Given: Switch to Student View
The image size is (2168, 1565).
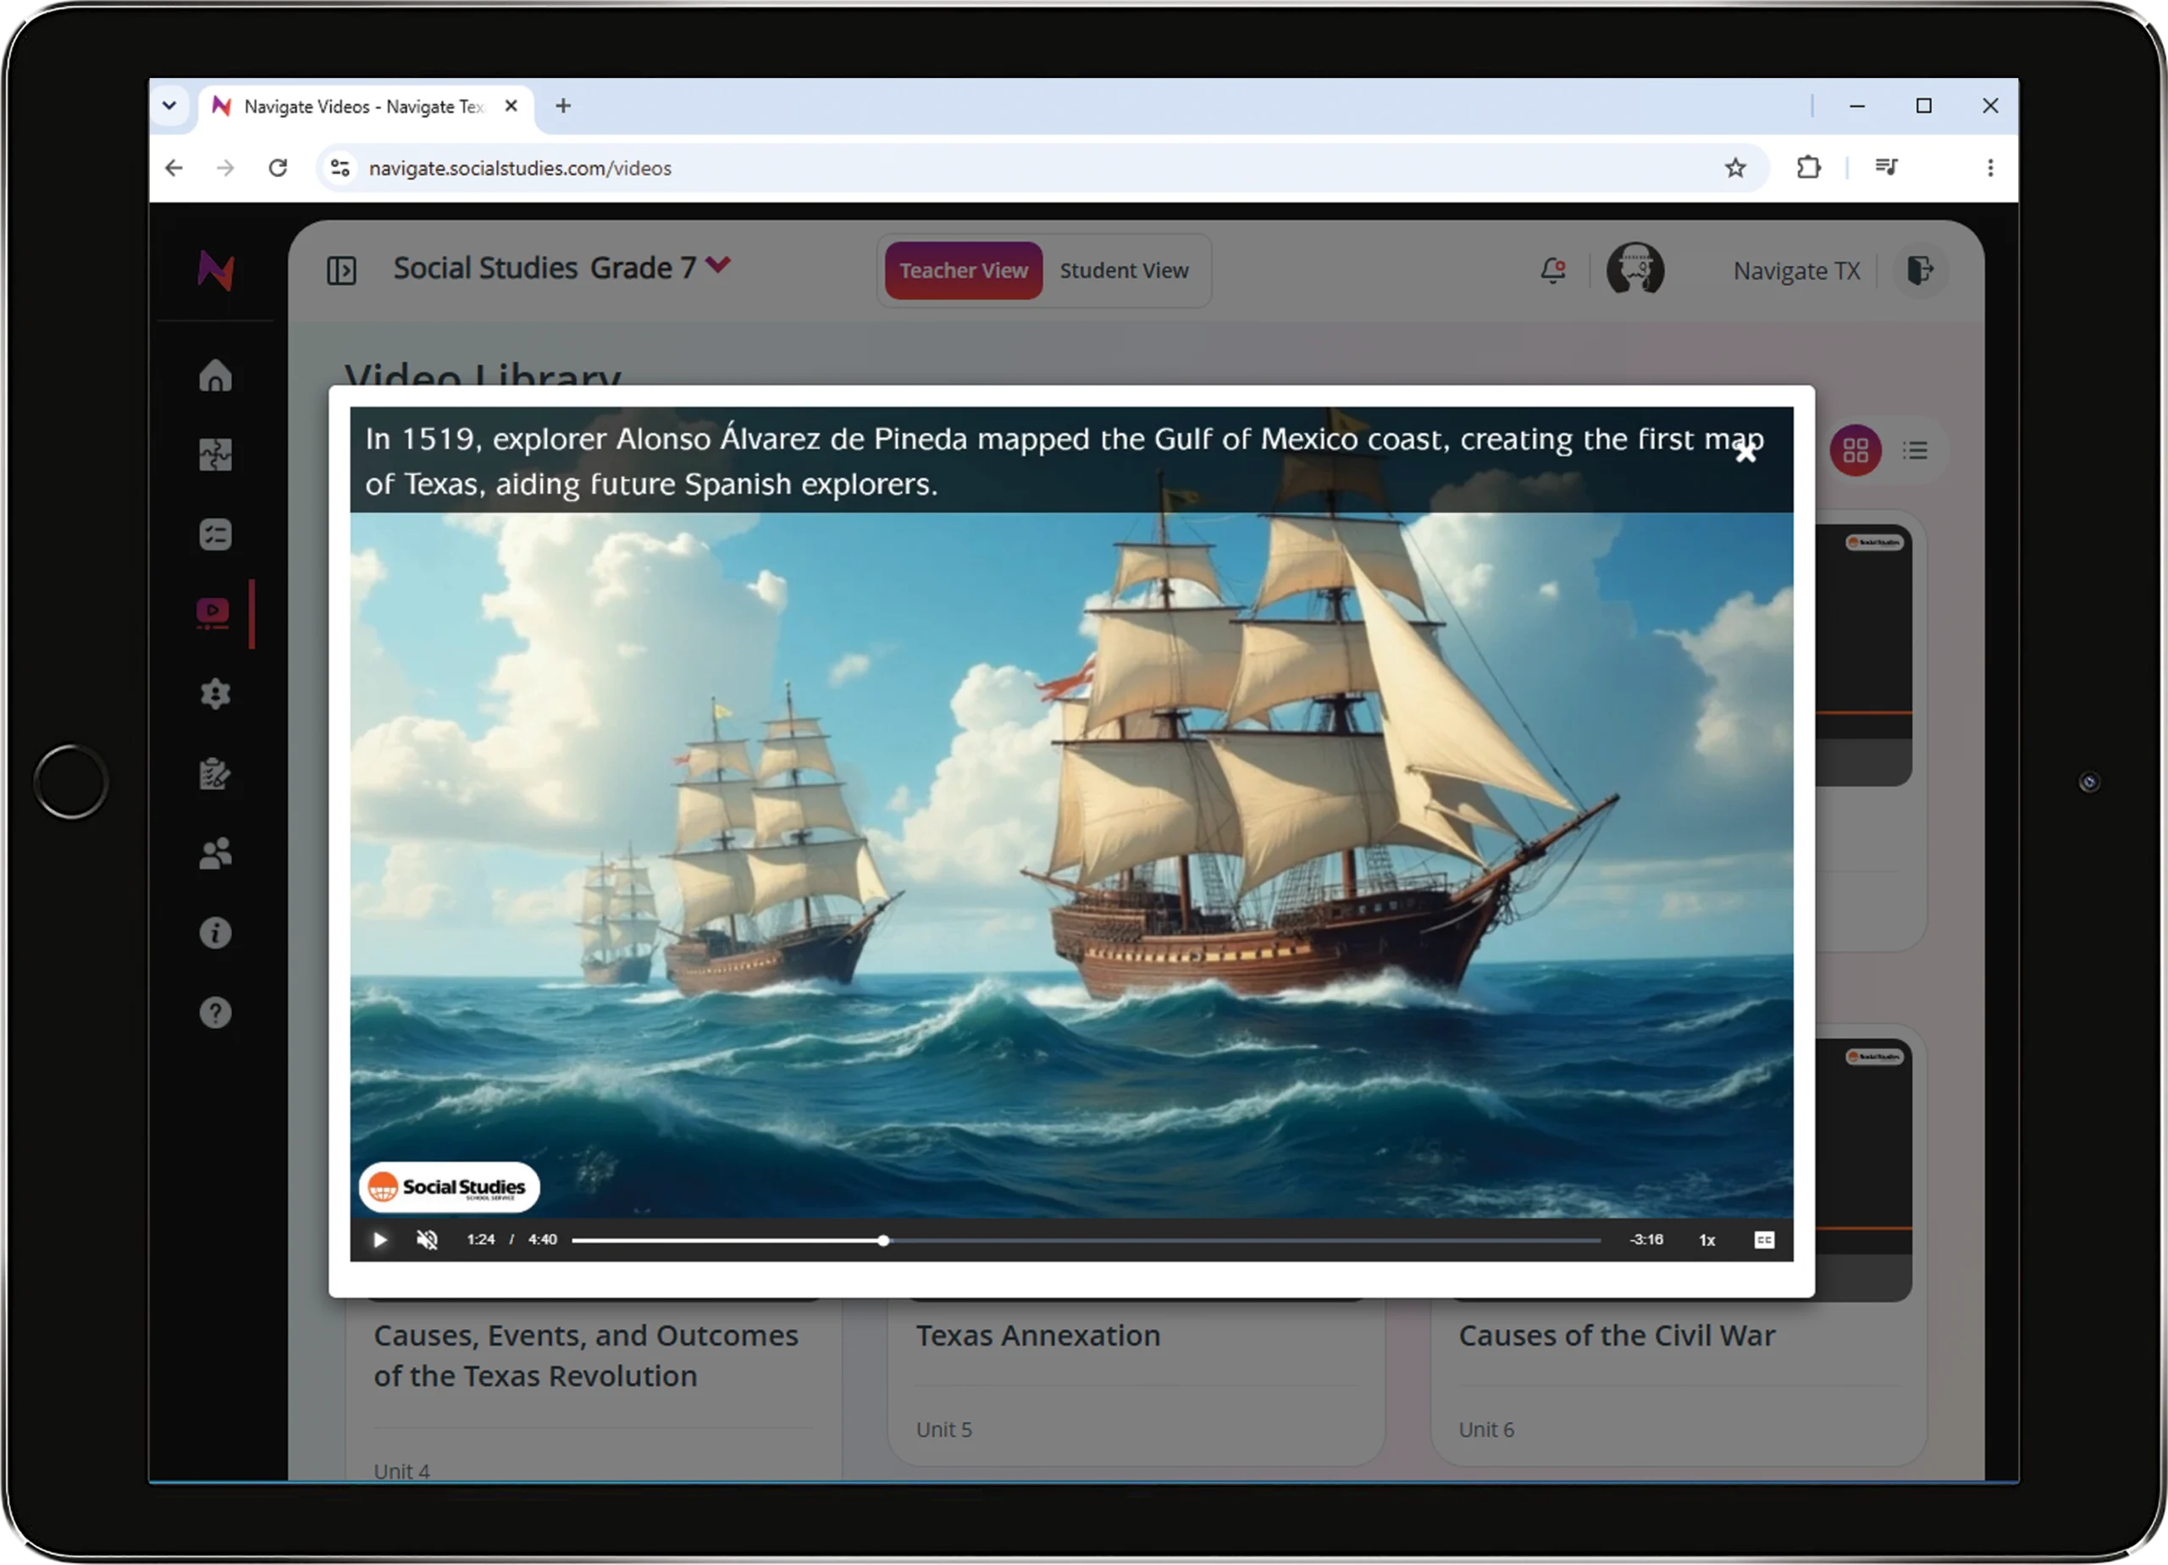Looking at the screenshot, I should [1124, 270].
